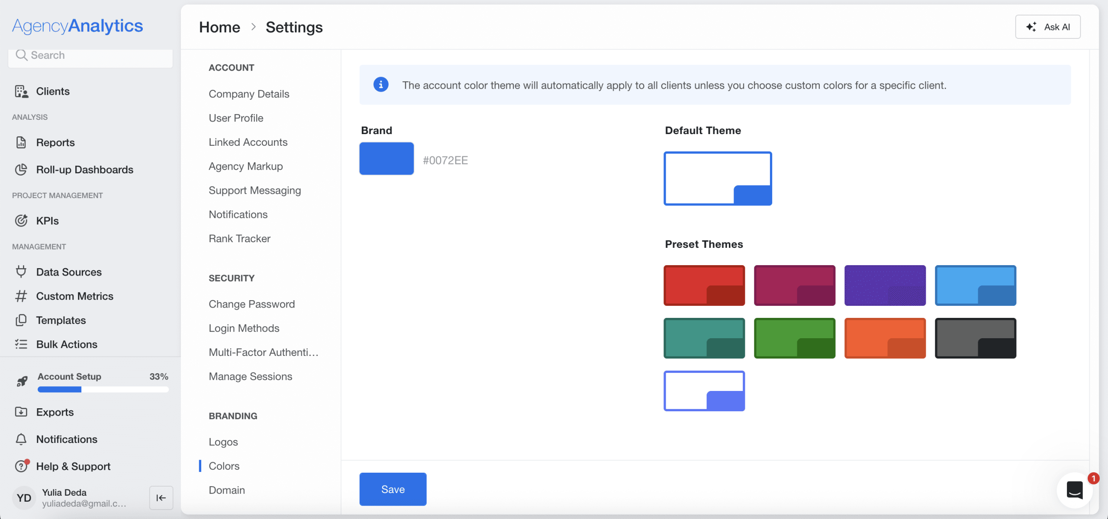Open Support Messaging settings
The width and height of the screenshot is (1108, 519).
click(x=255, y=191)
